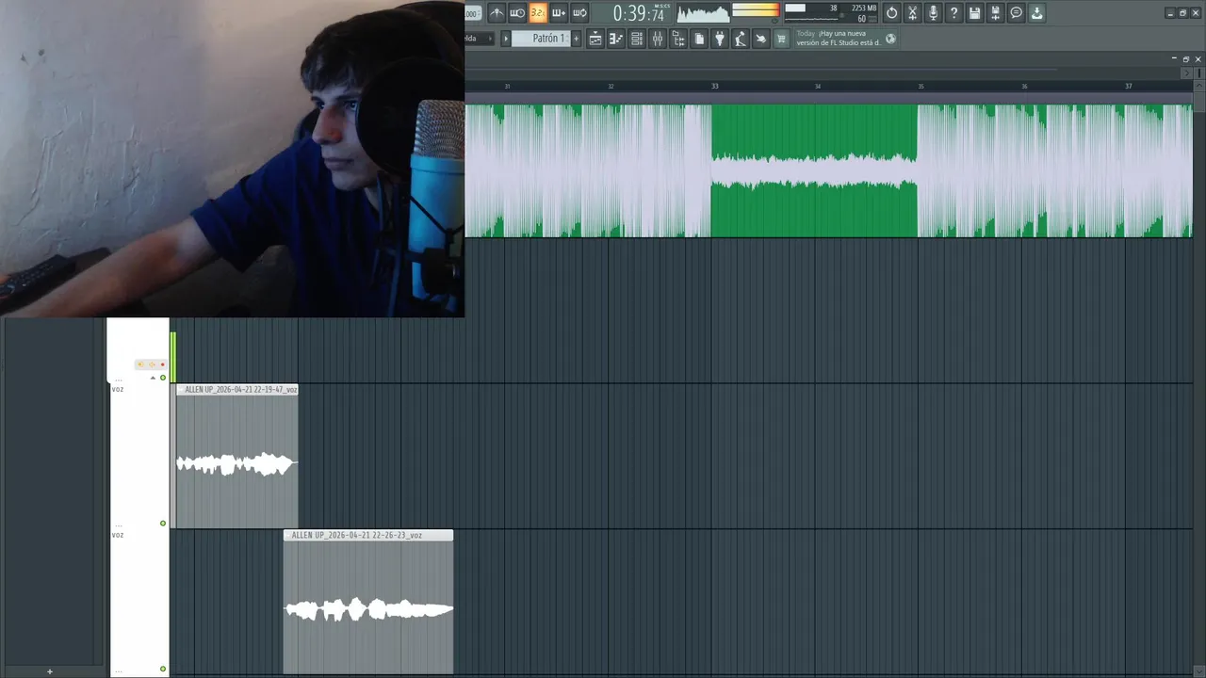Screen dimensions: 1206x678
Task: Click the second orange icon on the track header
Action: [x=152, y=364]
